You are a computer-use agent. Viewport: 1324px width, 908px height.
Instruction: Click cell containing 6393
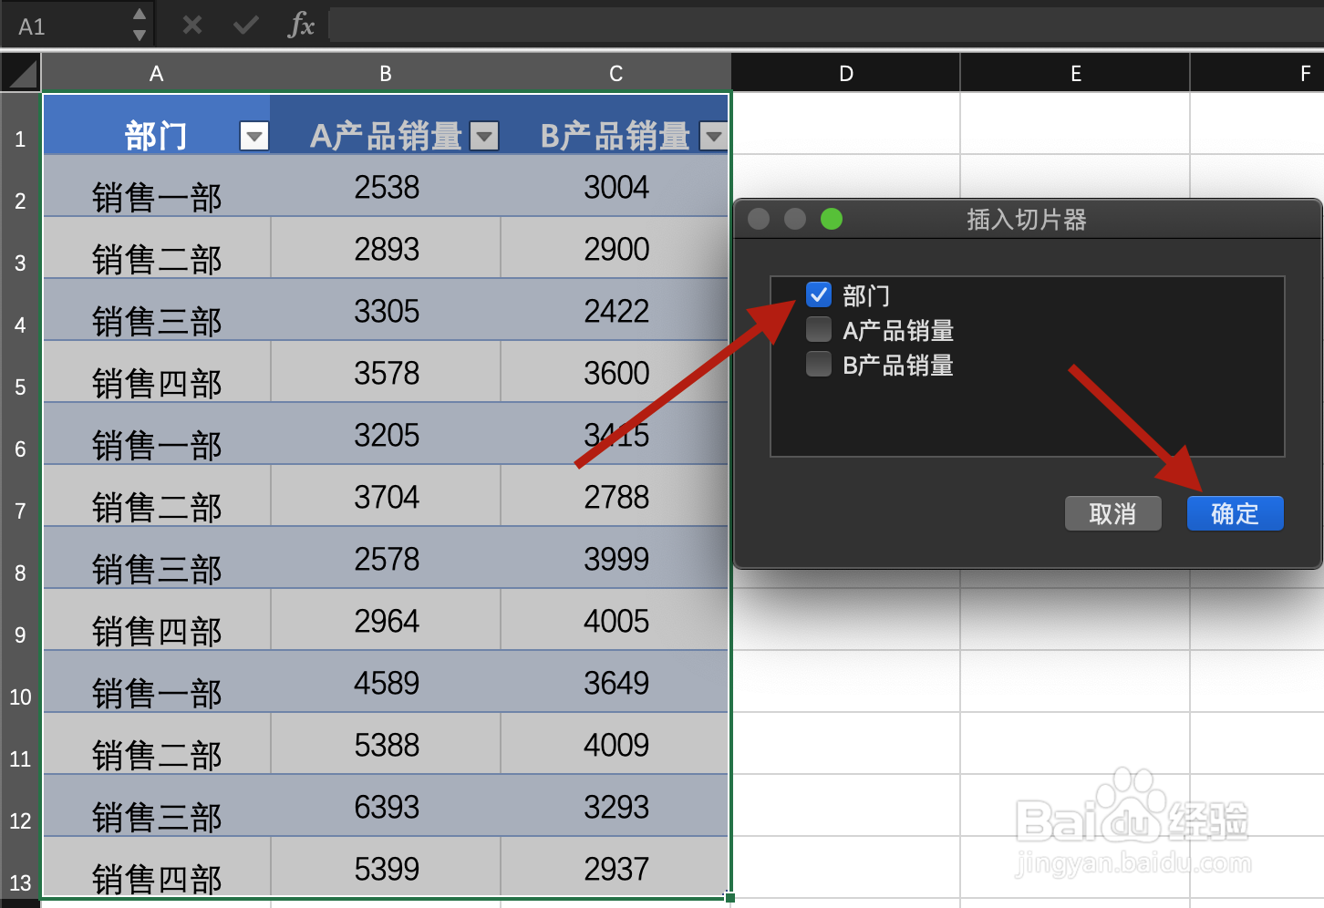click(387, 806)
